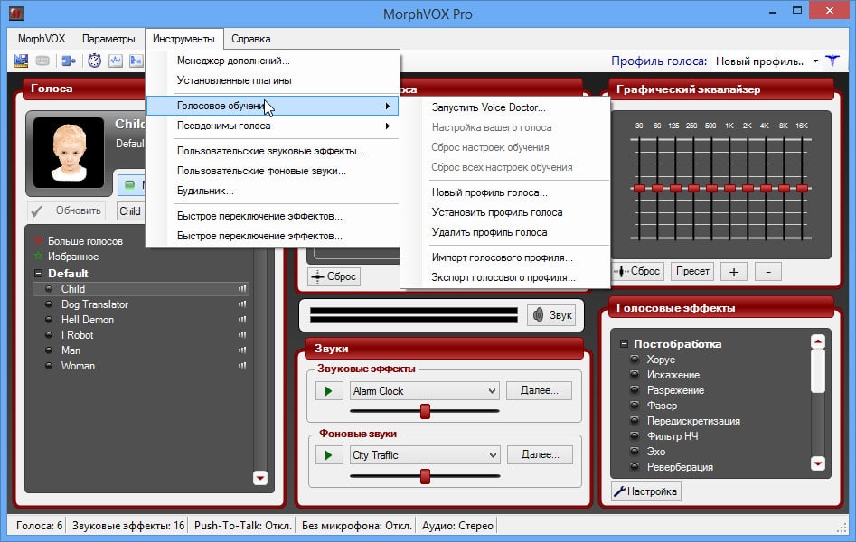Adjust the sound effects volume slider
Viewport: 856px width, 542px height.
[x=425, y=411]
